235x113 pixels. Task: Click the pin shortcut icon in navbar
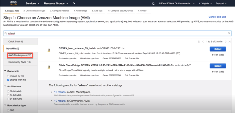74,3
